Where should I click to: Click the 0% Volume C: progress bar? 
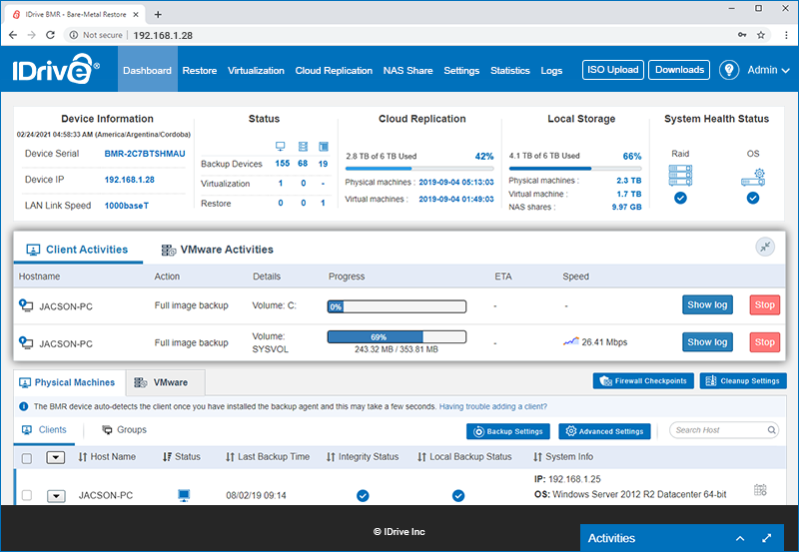click(397, 306)
